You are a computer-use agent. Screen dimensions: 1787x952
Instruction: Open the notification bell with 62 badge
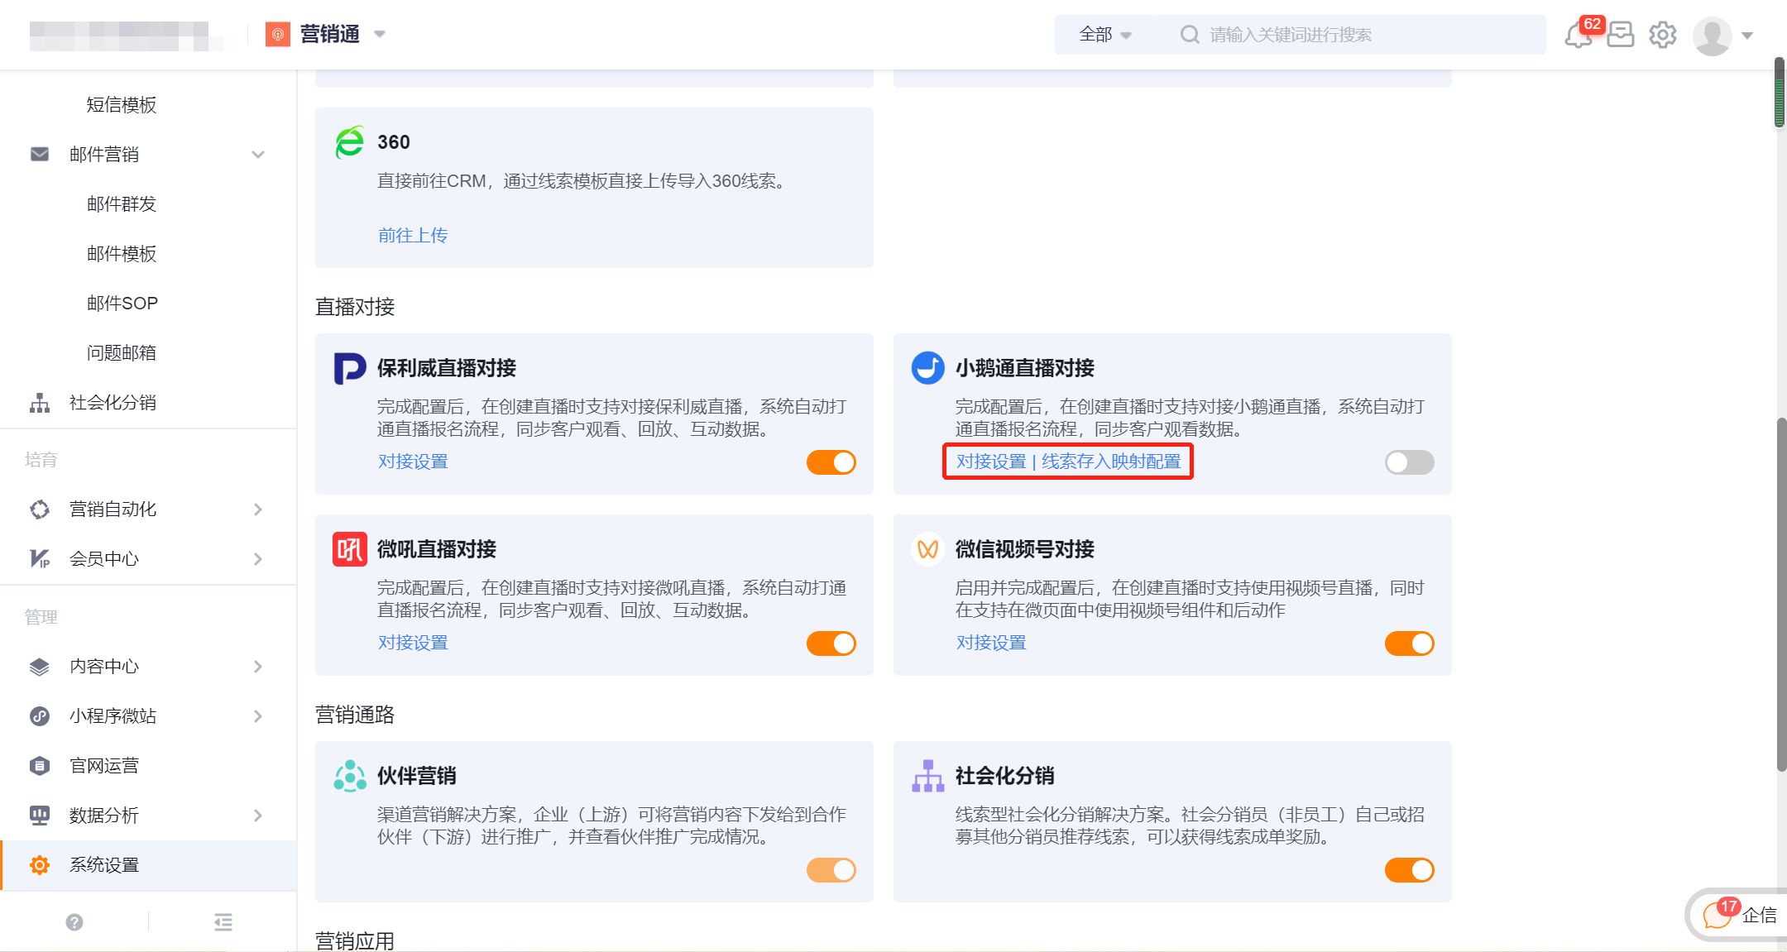tap(1578, 36)
